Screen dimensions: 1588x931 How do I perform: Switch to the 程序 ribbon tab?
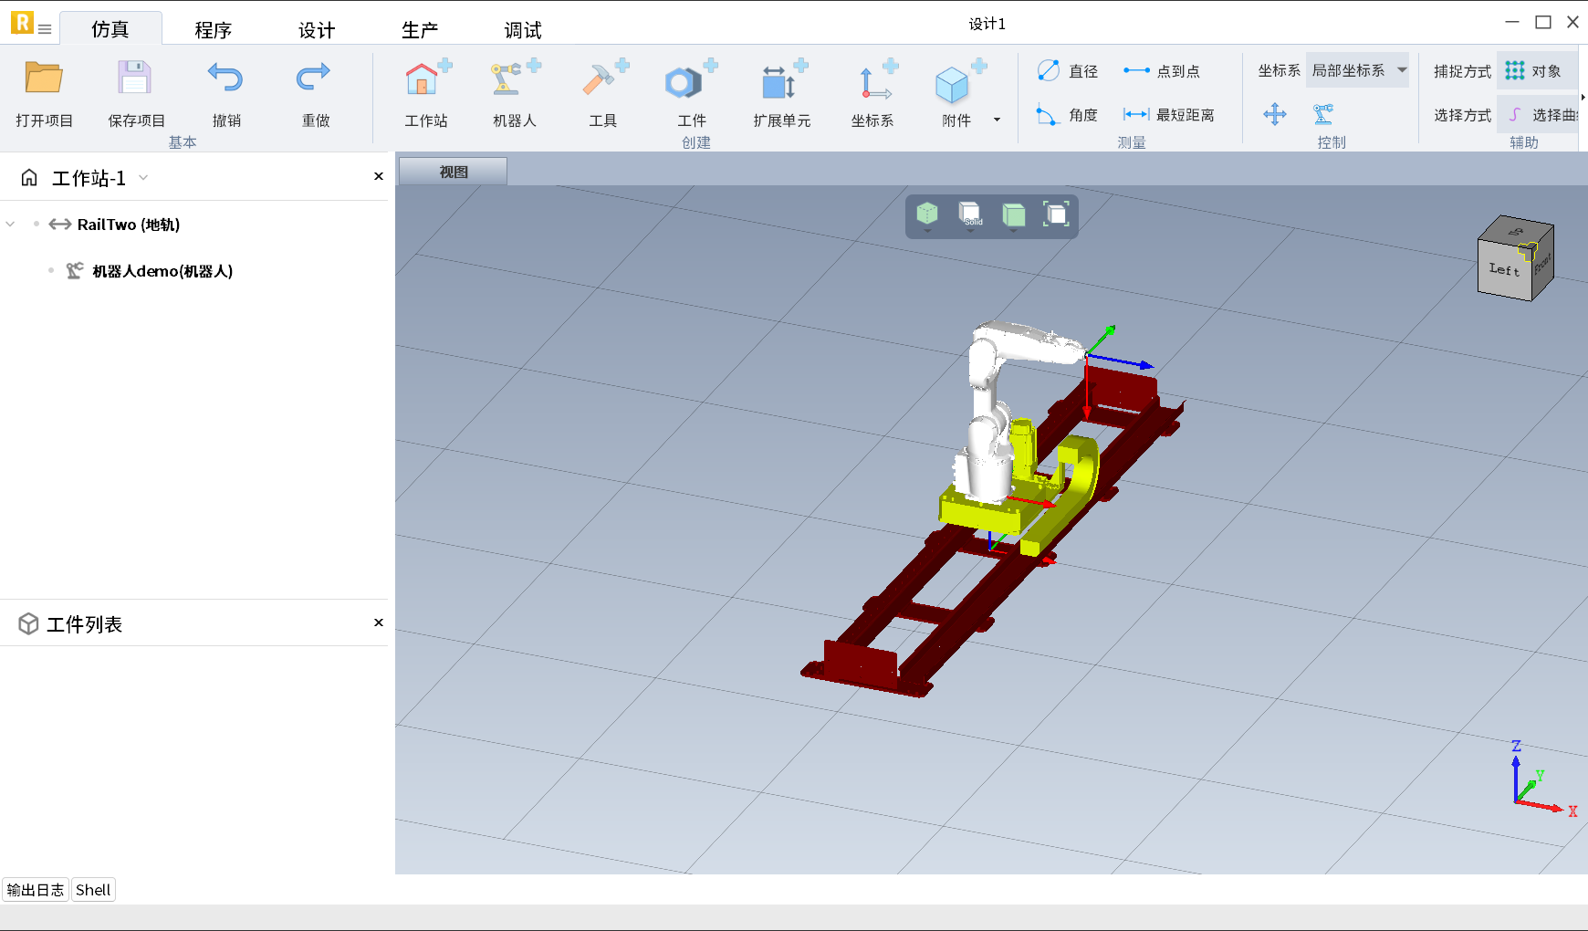point(213,30)
